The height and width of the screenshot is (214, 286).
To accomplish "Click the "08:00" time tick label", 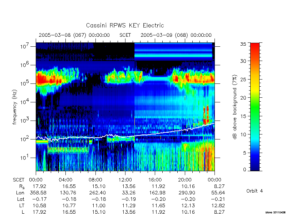I will point(95,180).
